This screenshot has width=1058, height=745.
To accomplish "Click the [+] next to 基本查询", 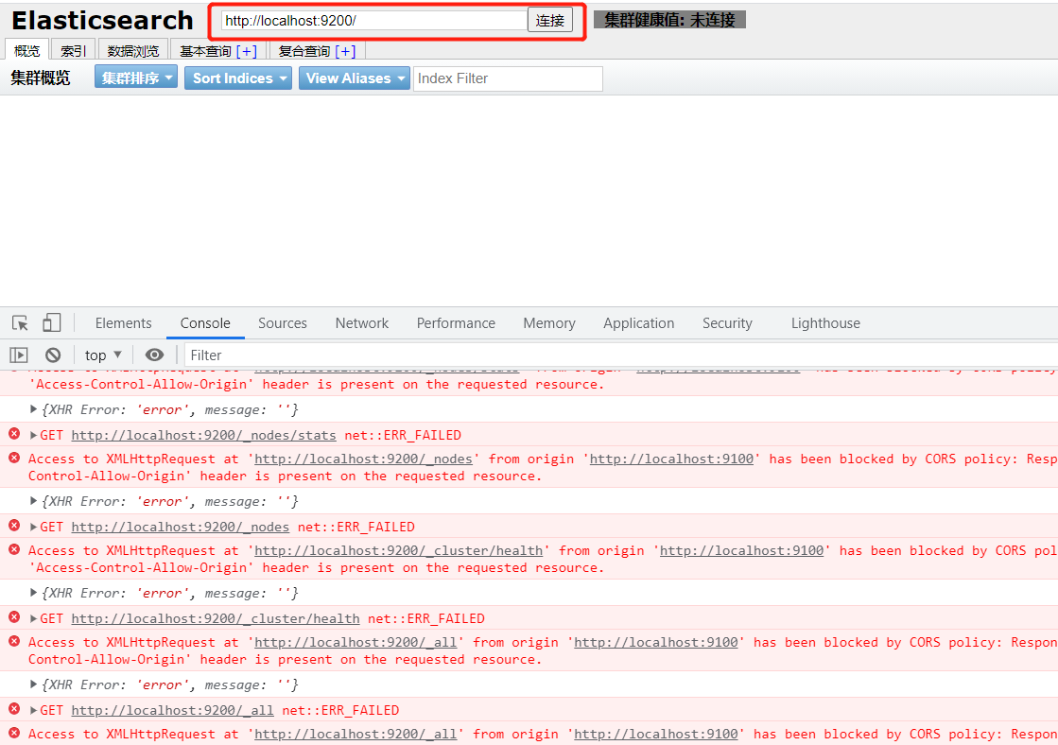I will (246, 51).
